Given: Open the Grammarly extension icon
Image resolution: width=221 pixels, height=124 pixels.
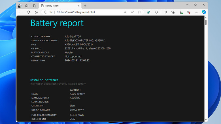Looking at the screenshot, I should (x=149, y=12).
